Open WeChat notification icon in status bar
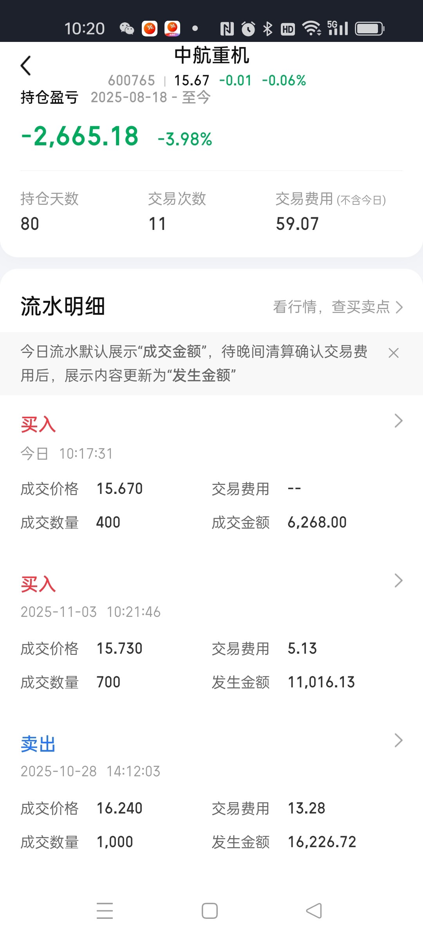 pyautogui.click(x=127, y=29)
